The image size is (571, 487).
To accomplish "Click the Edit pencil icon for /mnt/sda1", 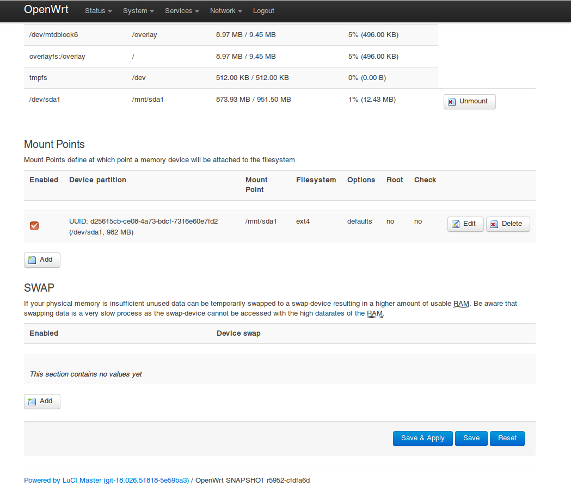I will tap(456, 224).
